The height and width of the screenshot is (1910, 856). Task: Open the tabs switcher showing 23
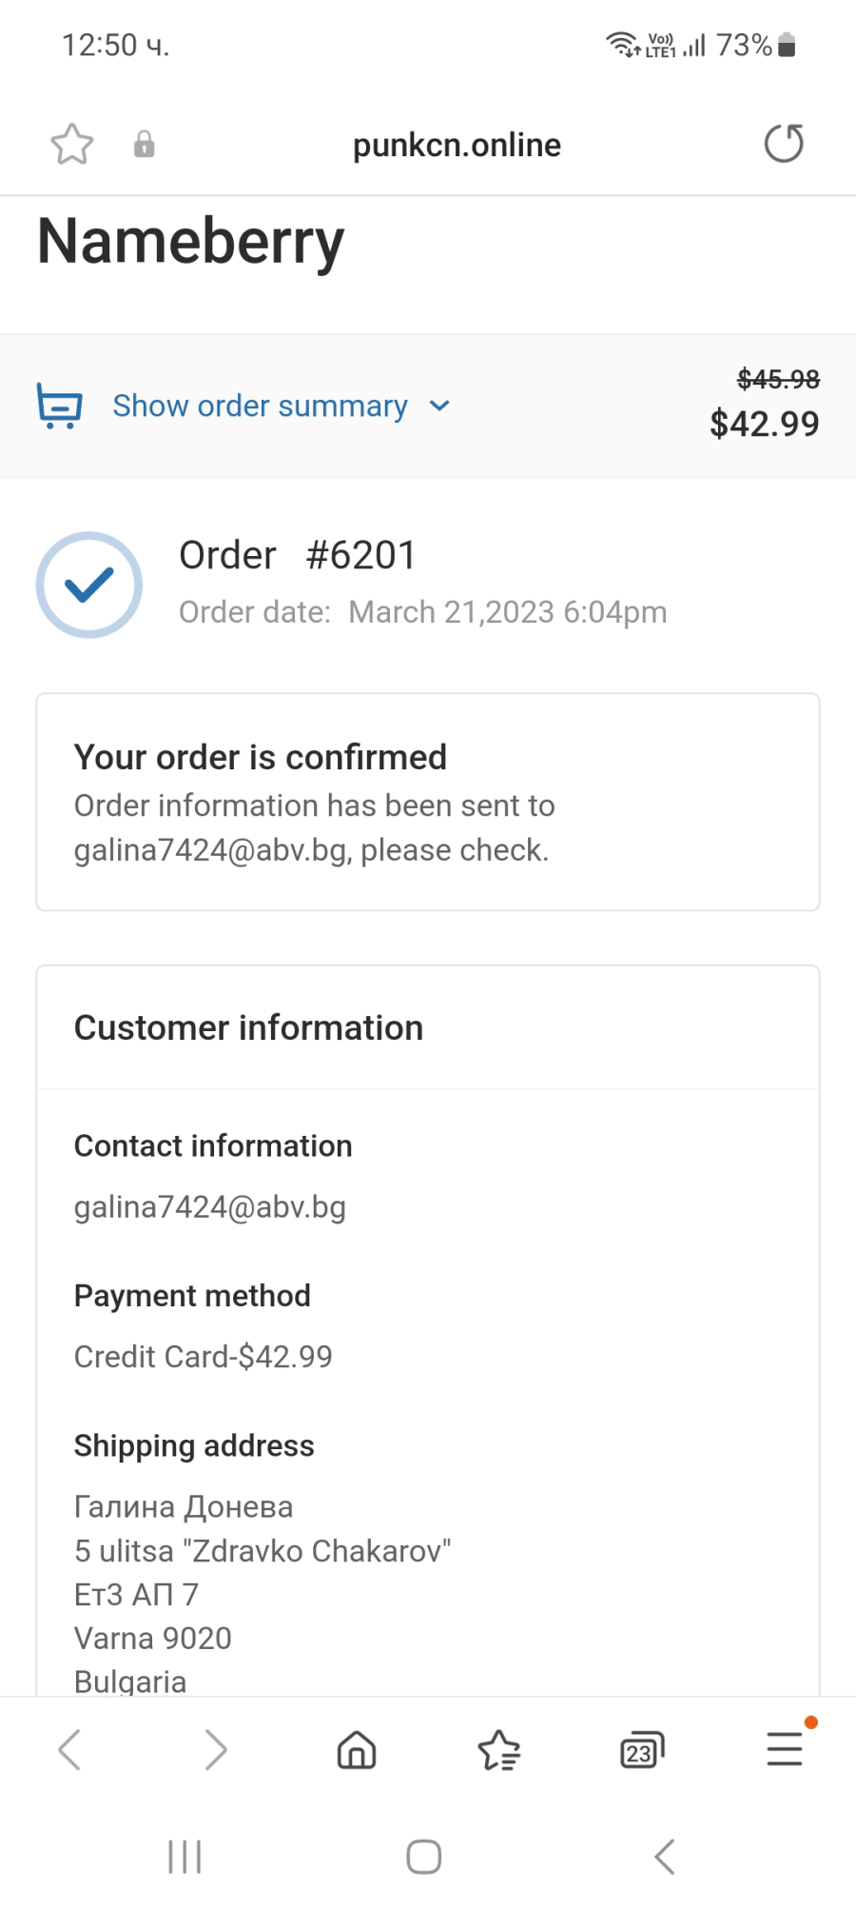pyautogui.click(x=642, y=1749)
